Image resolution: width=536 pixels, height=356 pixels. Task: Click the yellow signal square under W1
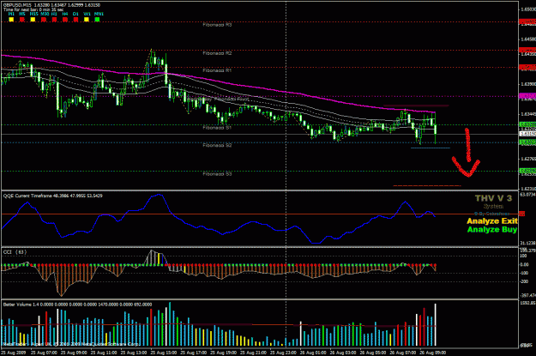tap(87, 20)
